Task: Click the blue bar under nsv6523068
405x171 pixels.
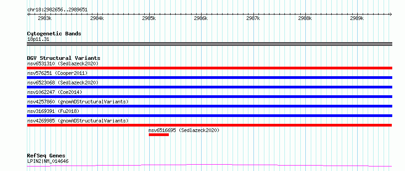Action: click(x=209, y=87)
